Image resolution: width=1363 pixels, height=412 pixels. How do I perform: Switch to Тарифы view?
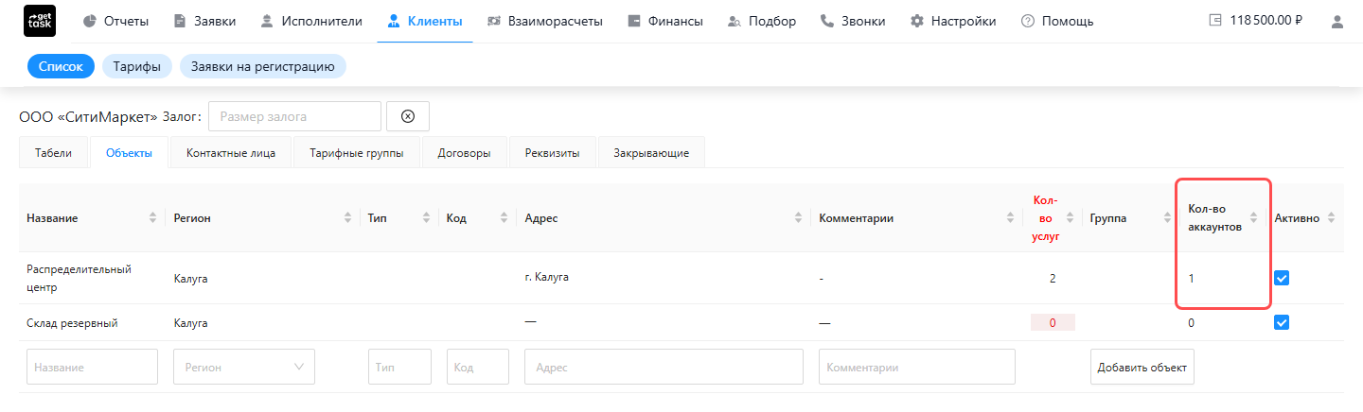tap(137, 66)
